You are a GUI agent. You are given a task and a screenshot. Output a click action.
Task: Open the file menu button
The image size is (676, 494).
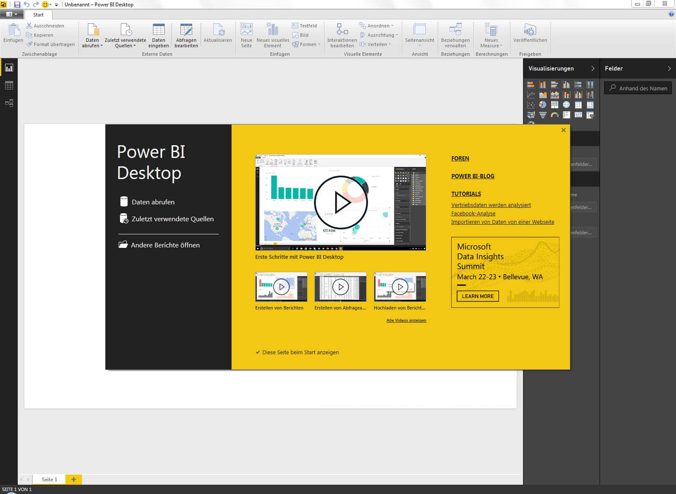point(11,14)
